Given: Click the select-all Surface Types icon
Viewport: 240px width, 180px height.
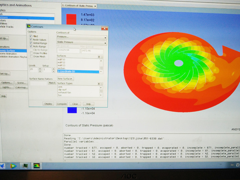Looking at the screenshot, I should click(99, 84).
